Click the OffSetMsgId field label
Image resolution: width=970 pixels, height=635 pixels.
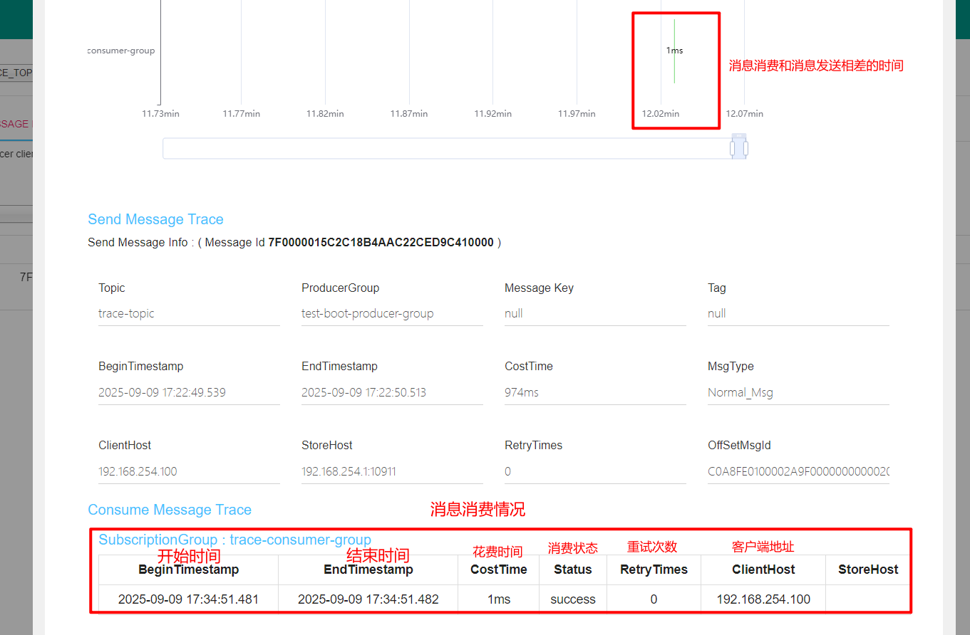point(739,446)
